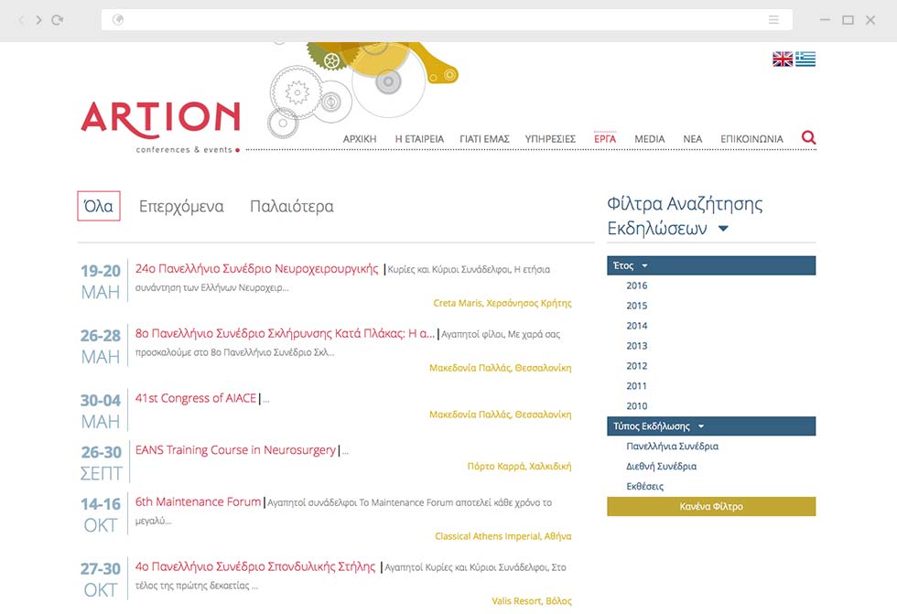Viewport: 897px width, 614px height.
Task: Switch to the Επερχόμενα tab
Action: click(x=181, y=207)
